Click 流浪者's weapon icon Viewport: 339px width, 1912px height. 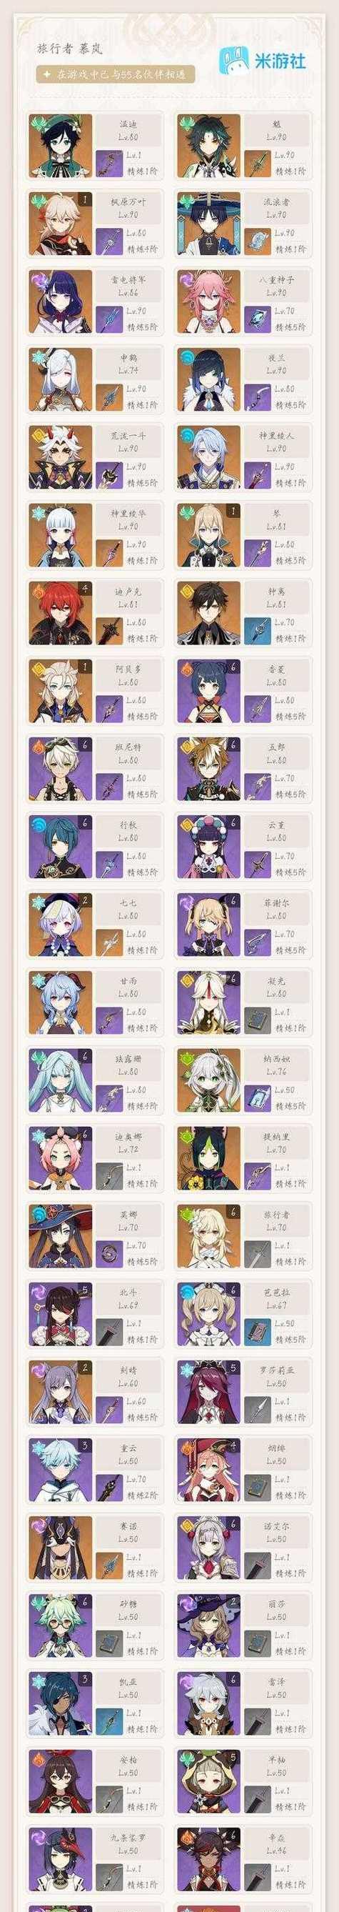[x=258, y=241]
